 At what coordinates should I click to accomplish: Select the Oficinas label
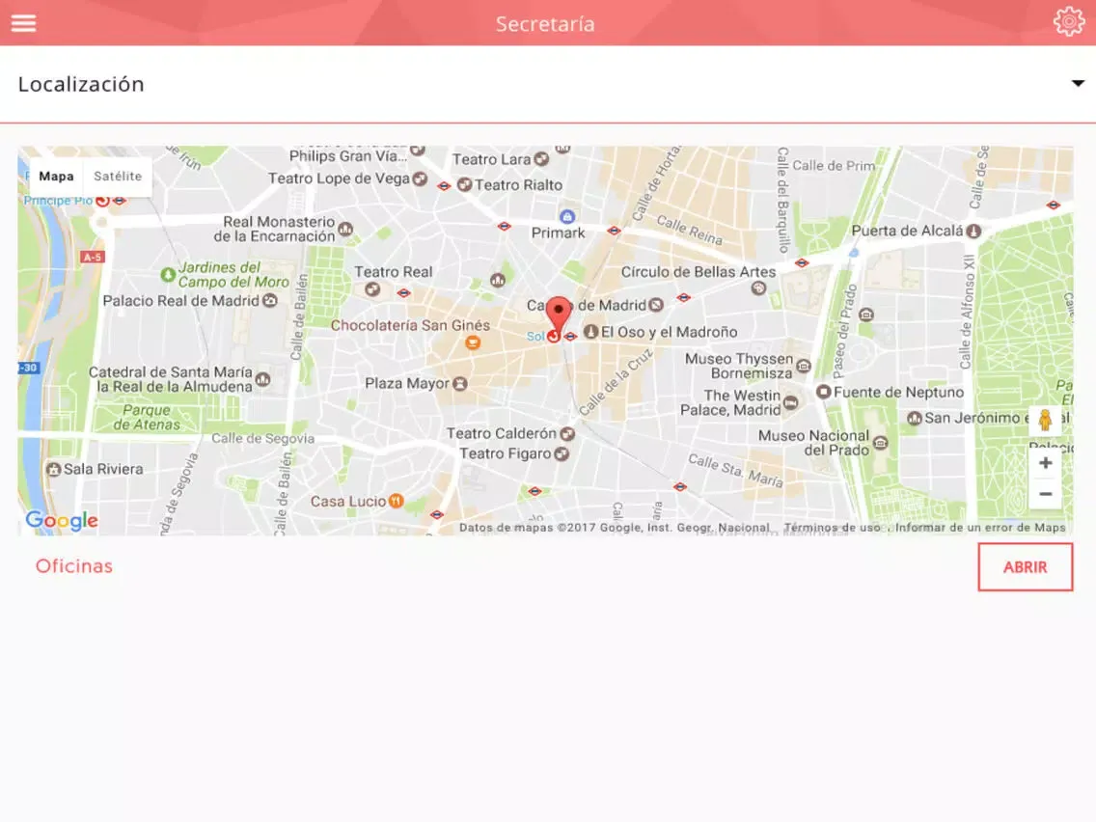coord(74,566)
